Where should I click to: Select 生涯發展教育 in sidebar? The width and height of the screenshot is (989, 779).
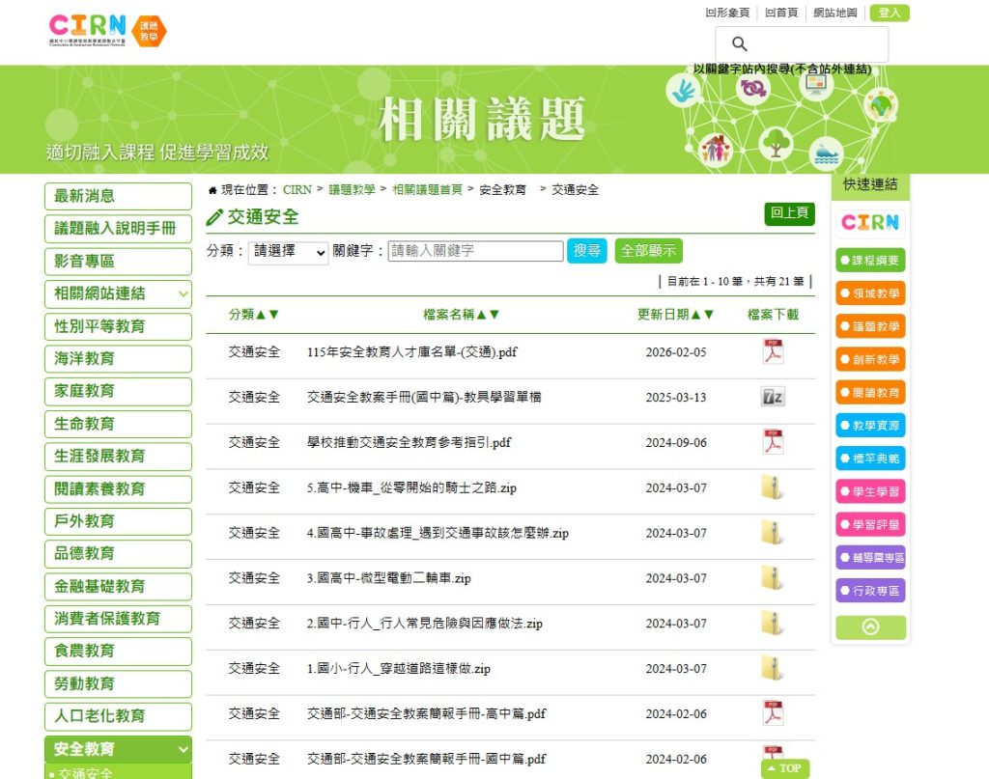click(118, 457)
